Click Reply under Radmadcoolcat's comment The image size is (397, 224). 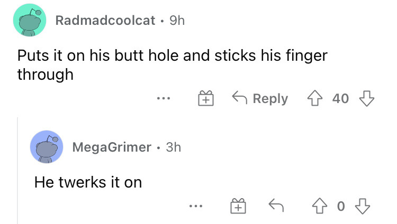260,98
